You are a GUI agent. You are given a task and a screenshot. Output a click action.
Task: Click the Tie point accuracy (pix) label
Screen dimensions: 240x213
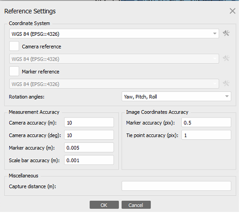click(152, 135)
